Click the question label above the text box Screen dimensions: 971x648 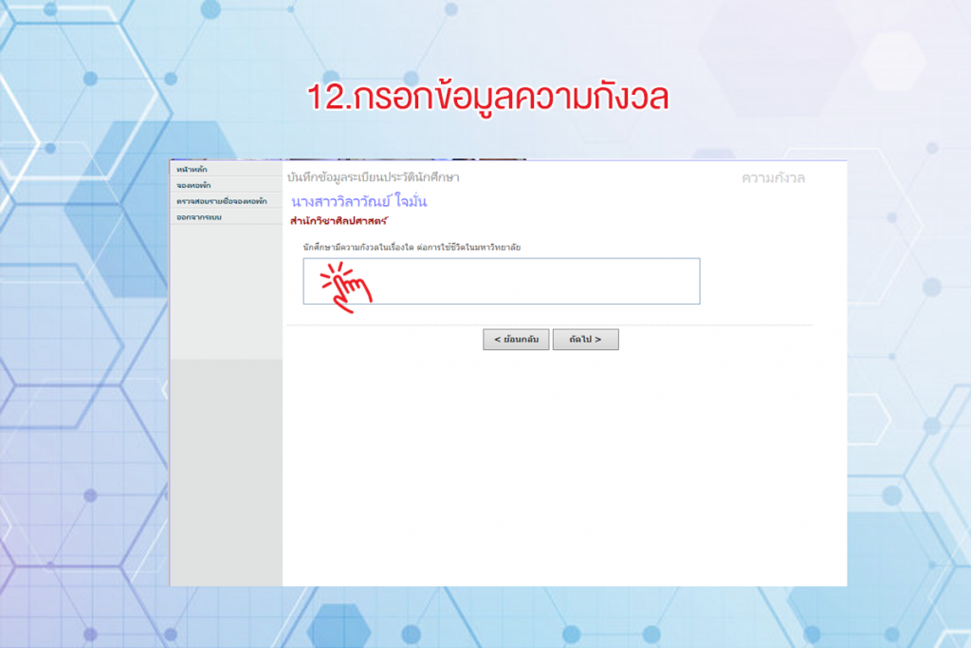click(x=412, y=247)
